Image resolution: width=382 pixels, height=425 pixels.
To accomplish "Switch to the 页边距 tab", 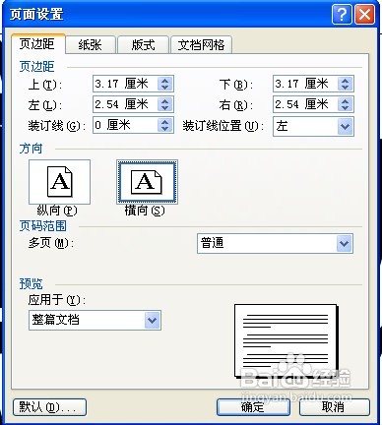I will point(37,44).
